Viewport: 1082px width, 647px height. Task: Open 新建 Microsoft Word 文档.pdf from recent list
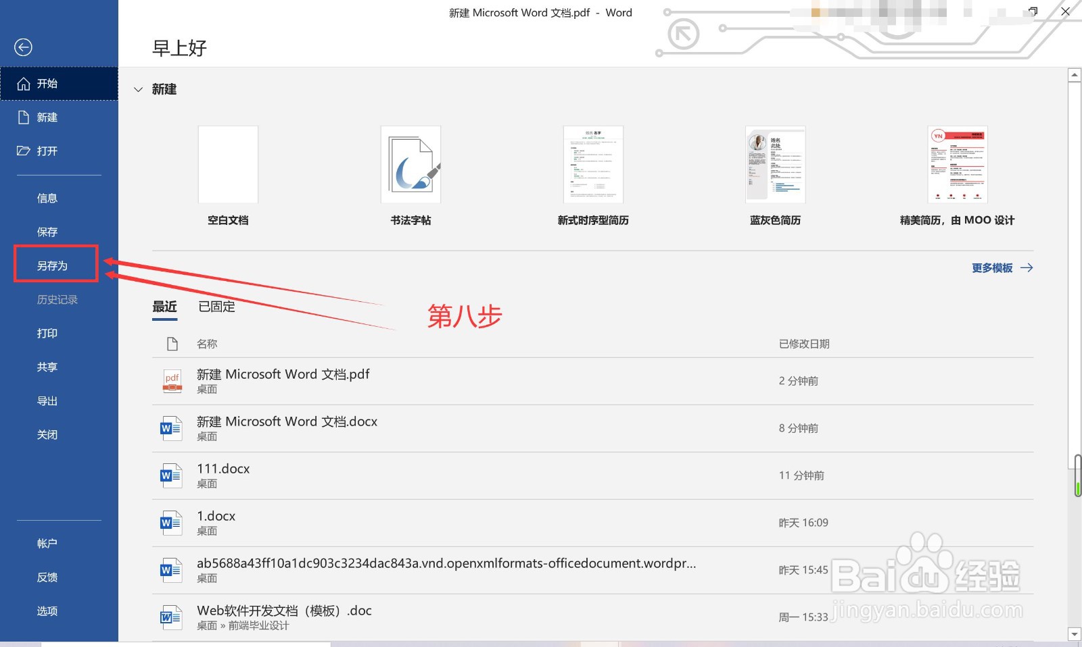click(593, 382)
